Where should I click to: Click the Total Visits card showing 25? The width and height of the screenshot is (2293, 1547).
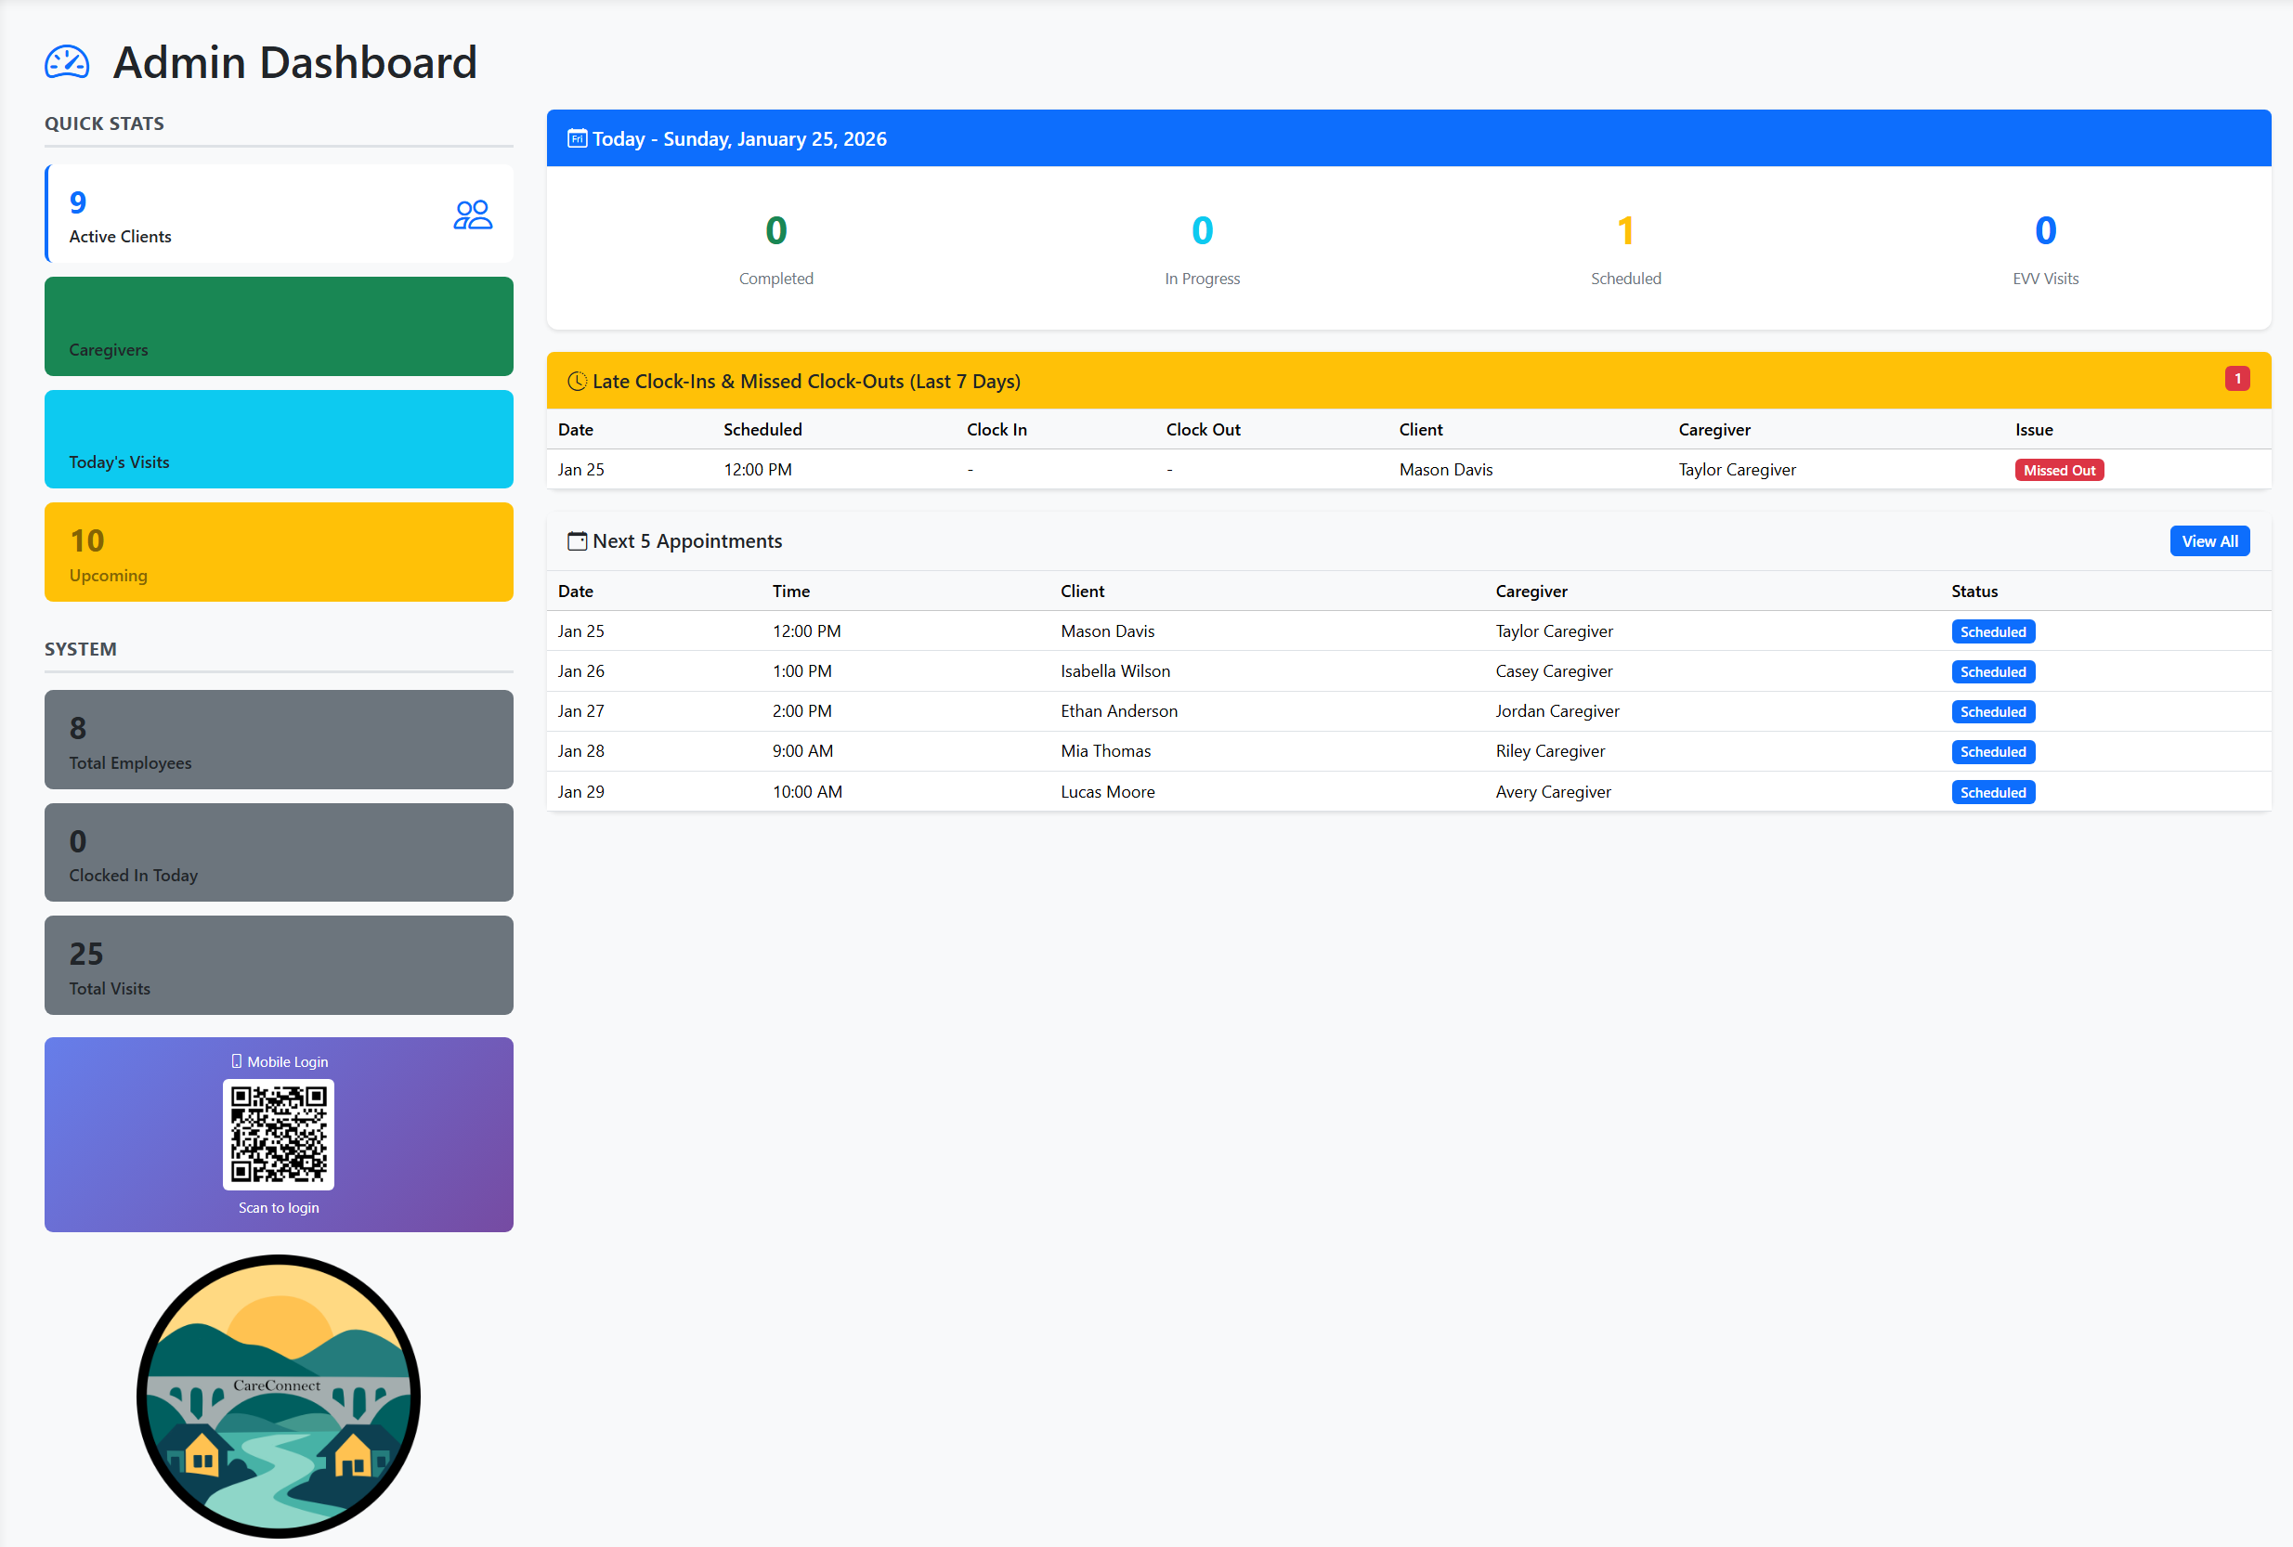pos(279,965)
